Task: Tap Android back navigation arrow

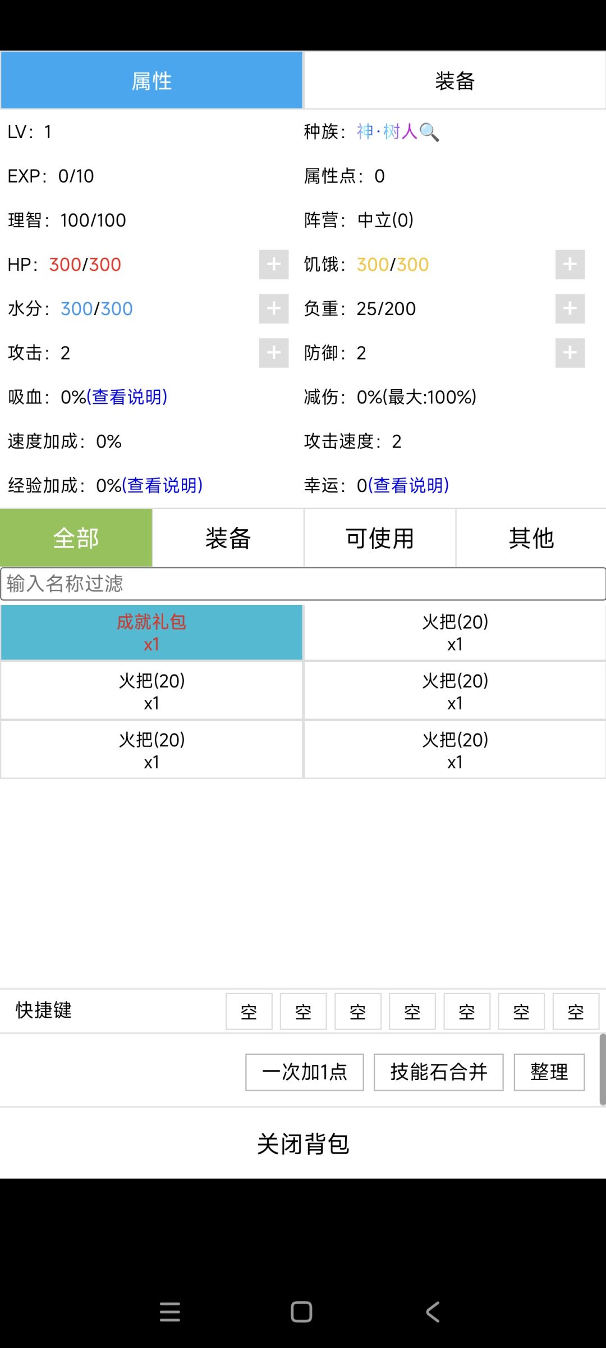Action: 433,1312
